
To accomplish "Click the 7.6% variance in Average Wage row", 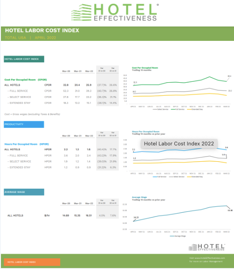I will click(113, 216).
